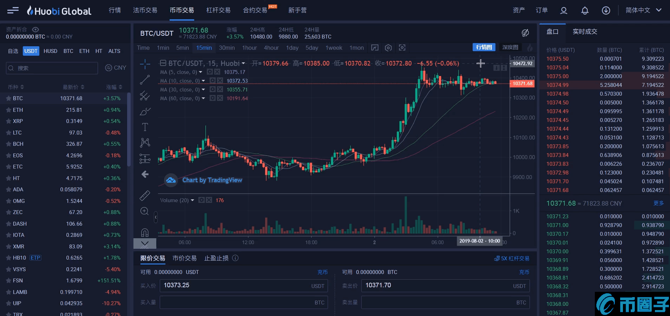Open the 5X 杠杆交易 link

(x=512, y=259)
